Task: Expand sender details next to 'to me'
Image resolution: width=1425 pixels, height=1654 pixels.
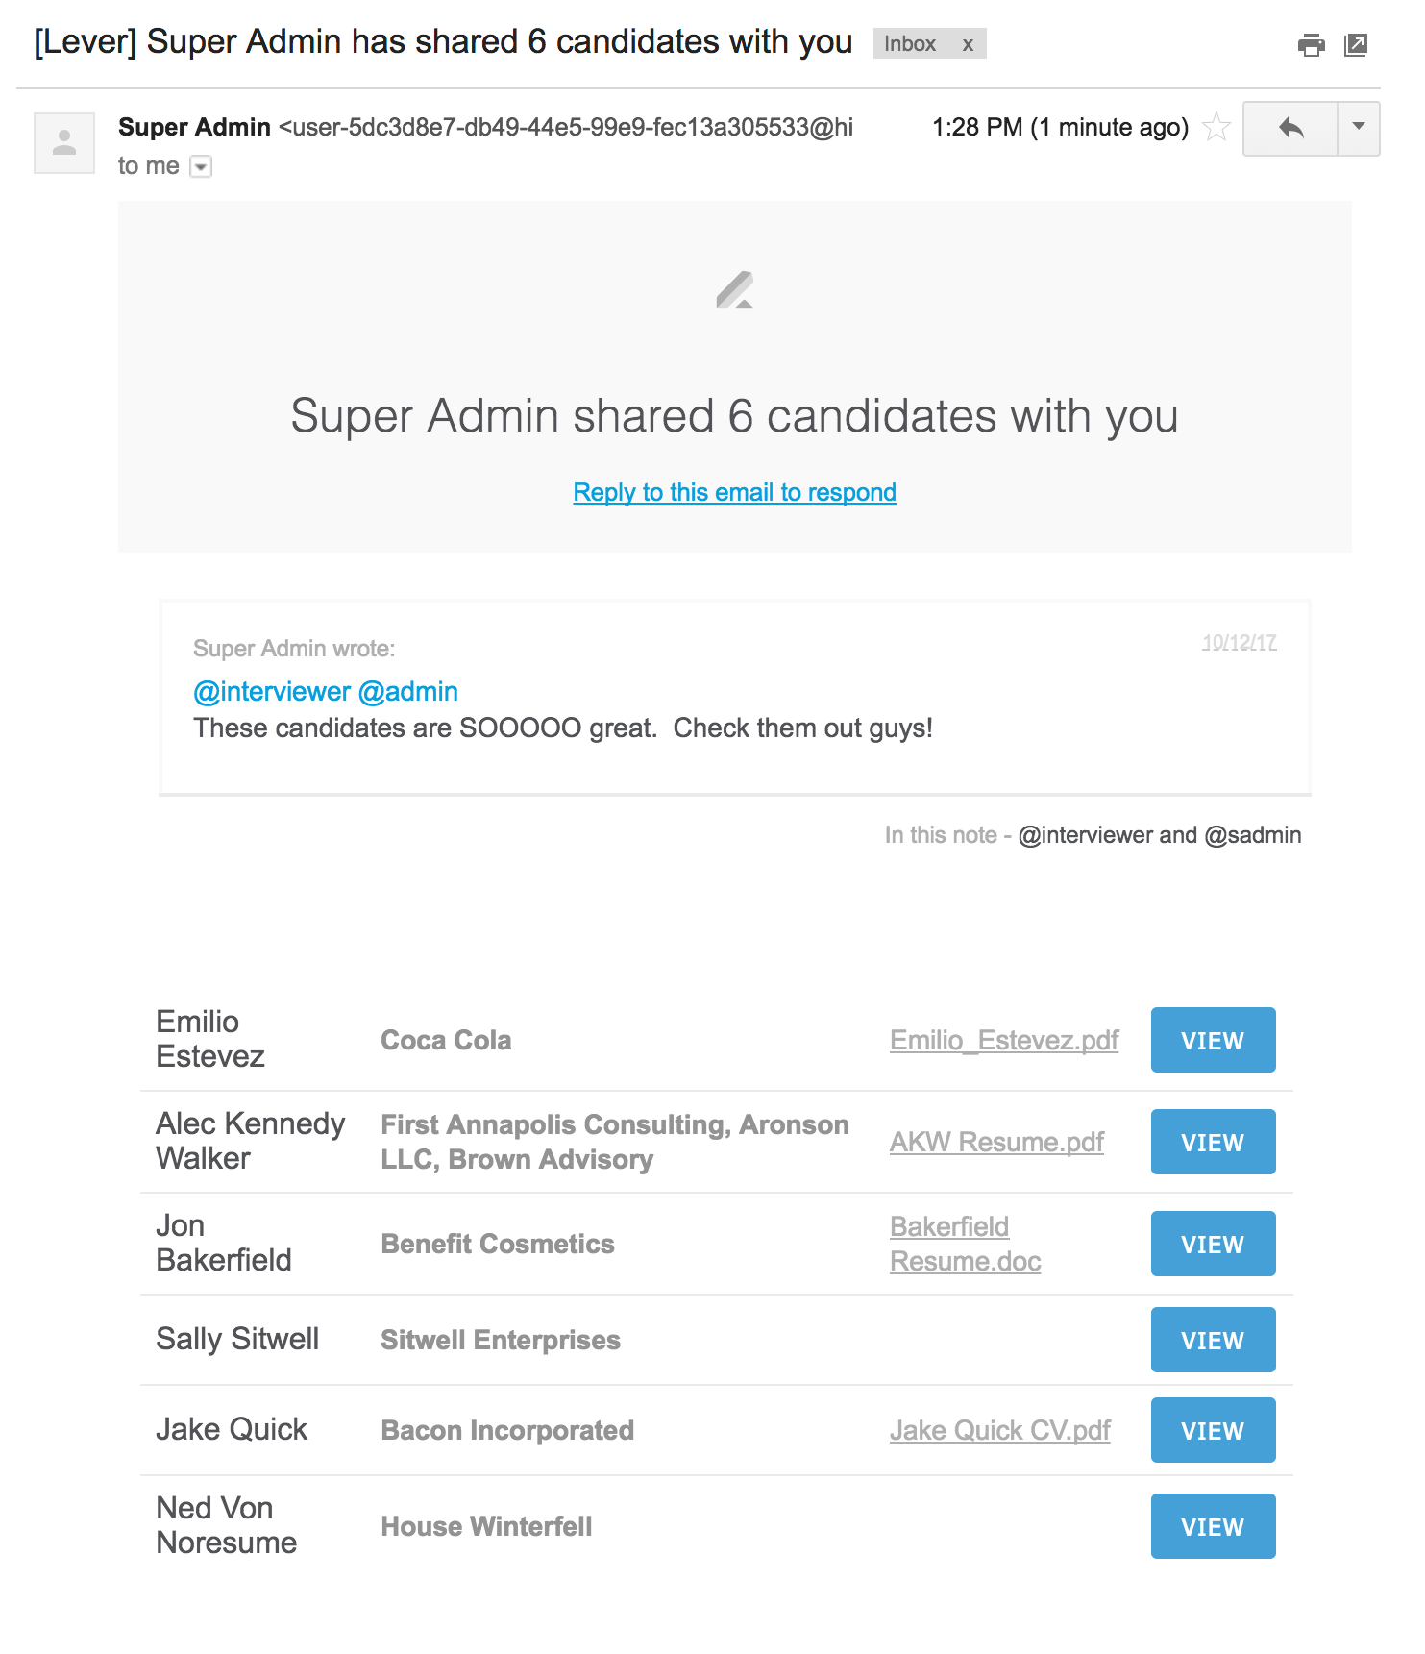Action: point(200,166)
